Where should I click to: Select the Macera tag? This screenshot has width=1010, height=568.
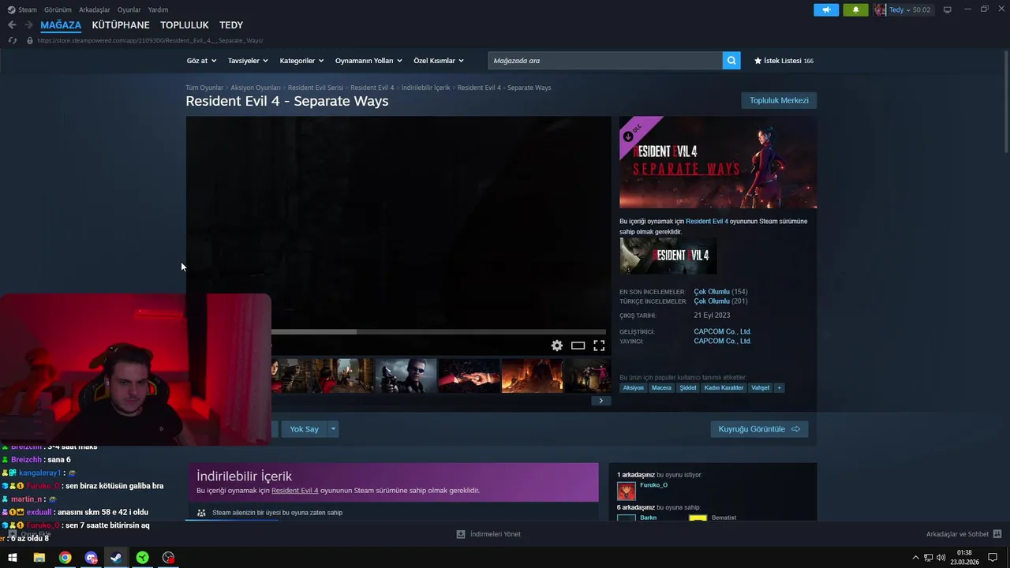[x=661, y=388]
